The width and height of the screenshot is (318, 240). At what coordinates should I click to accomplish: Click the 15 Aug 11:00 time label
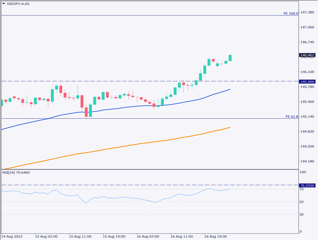[x=79, y=236]
